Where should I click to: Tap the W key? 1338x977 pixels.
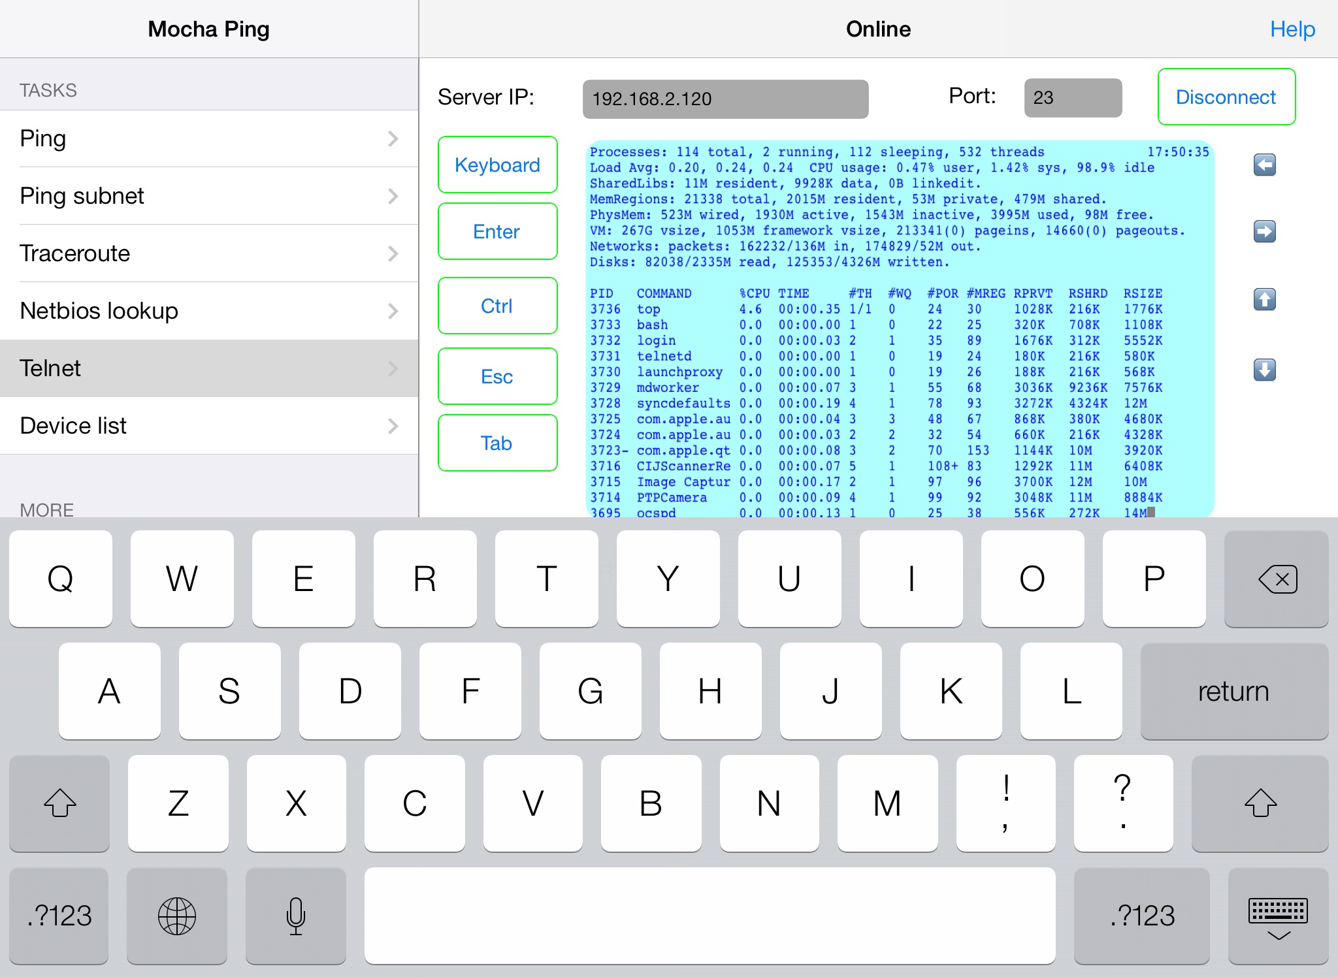(182, 579)
